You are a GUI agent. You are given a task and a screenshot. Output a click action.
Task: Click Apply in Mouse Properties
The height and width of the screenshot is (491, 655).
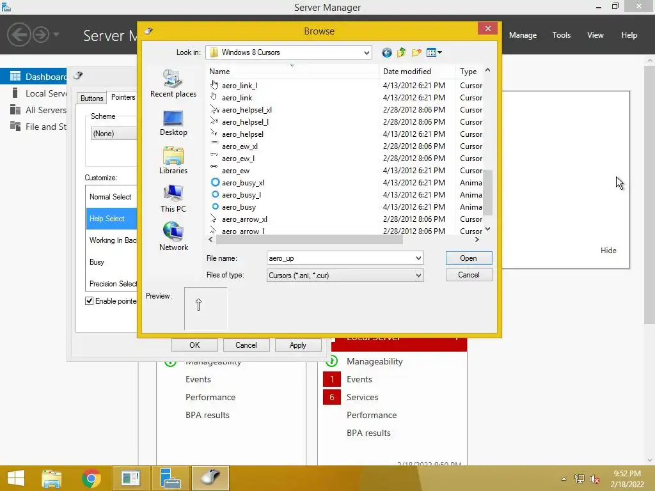[298, 345]
